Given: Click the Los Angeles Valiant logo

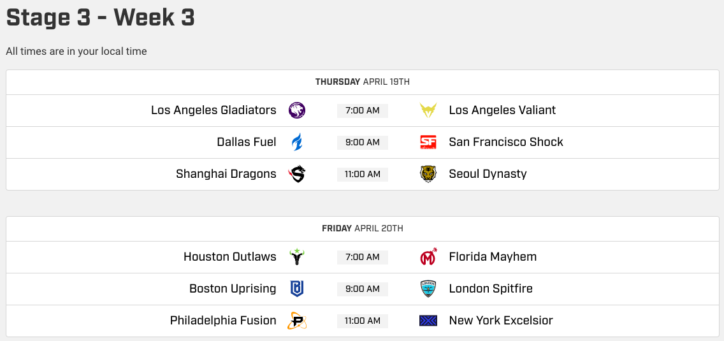Looking at the screenshot, I should tap(428, 110).
